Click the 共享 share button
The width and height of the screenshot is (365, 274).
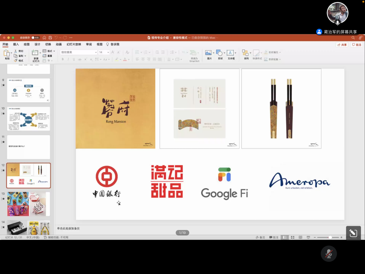click(x=342, y=45)
